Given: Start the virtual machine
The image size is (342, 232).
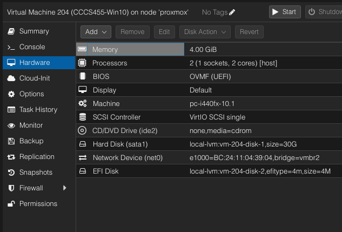Looking at the screenshot, I should (285, 12).
